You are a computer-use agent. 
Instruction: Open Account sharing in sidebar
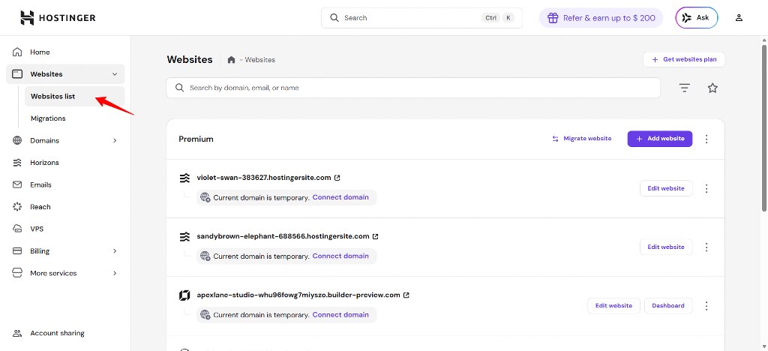pos(65,334)
